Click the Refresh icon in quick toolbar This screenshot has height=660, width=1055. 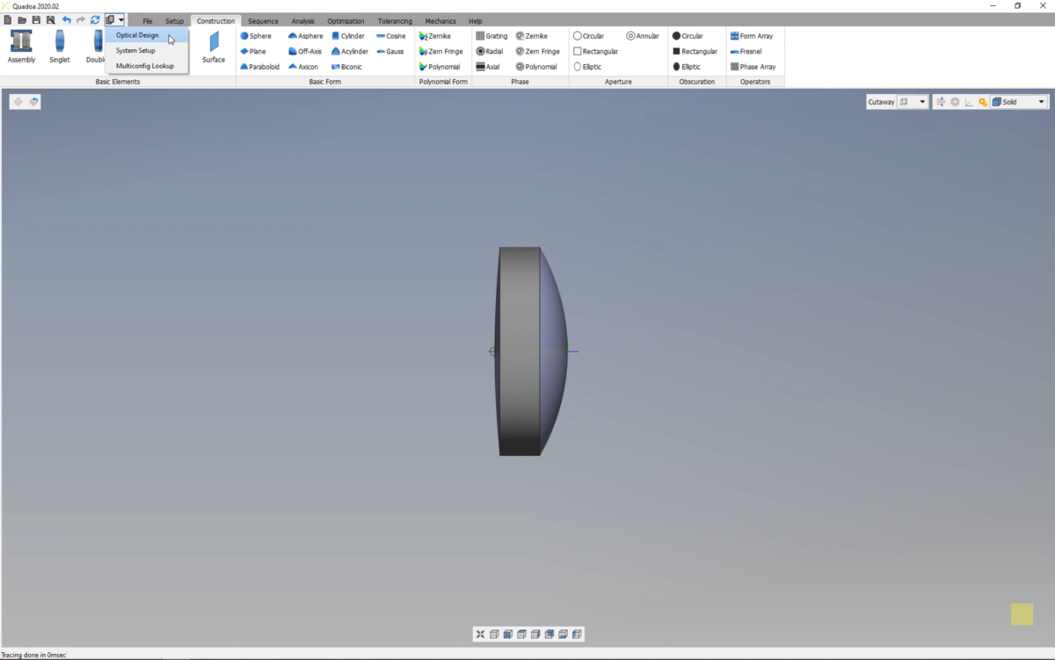click(x=95, y=19)
